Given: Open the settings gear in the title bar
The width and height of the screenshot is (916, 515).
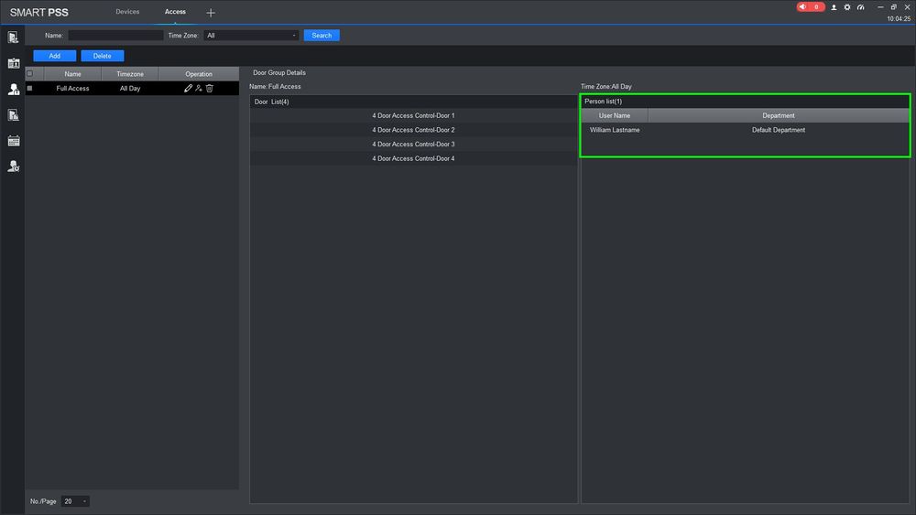Looking at the screenshot, I should [847, 6].
